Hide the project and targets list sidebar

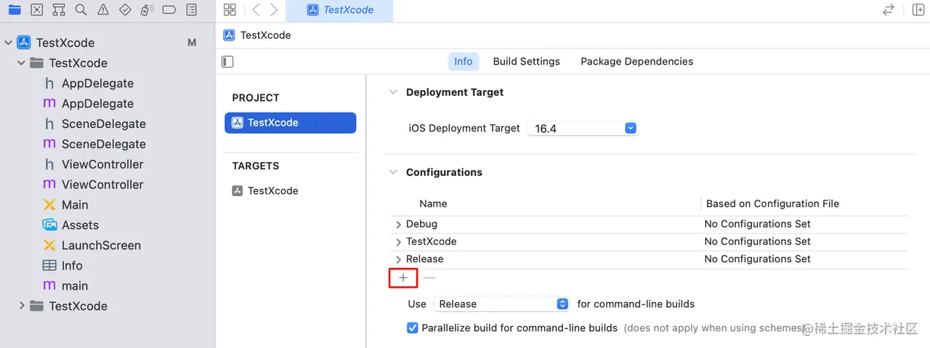tap(227, 62)
